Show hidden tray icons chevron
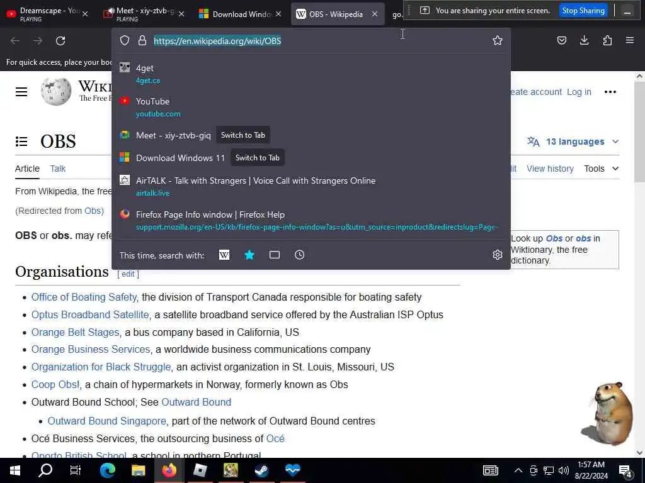This screenshot has height=483, width=645. tap(518, 470)
